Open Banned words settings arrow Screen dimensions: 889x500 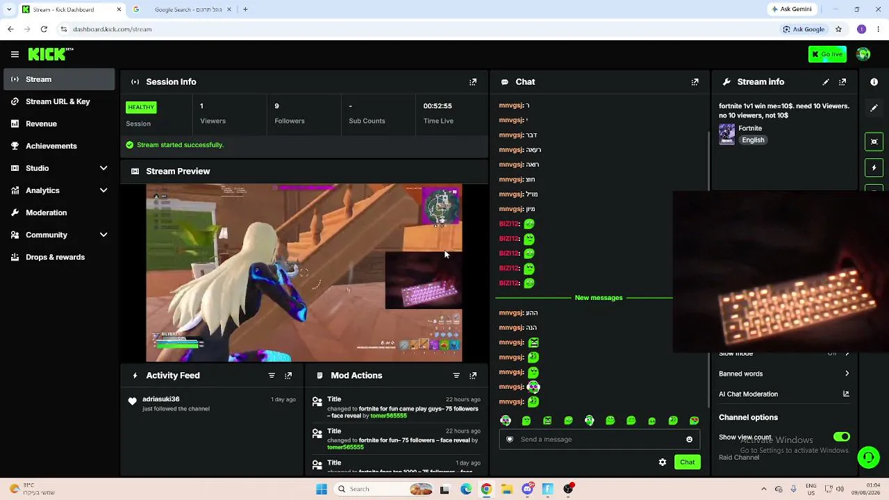pos(847,374)
